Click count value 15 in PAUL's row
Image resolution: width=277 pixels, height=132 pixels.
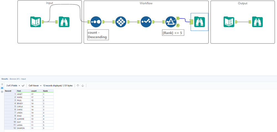point(36,100)
